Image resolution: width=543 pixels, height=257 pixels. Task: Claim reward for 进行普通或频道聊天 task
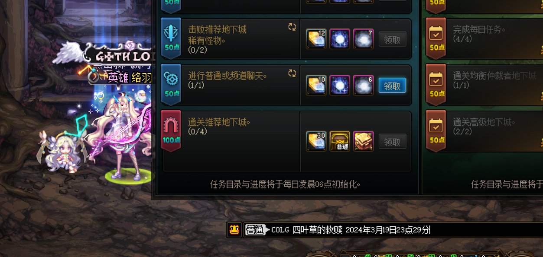(x=392, y=86)
